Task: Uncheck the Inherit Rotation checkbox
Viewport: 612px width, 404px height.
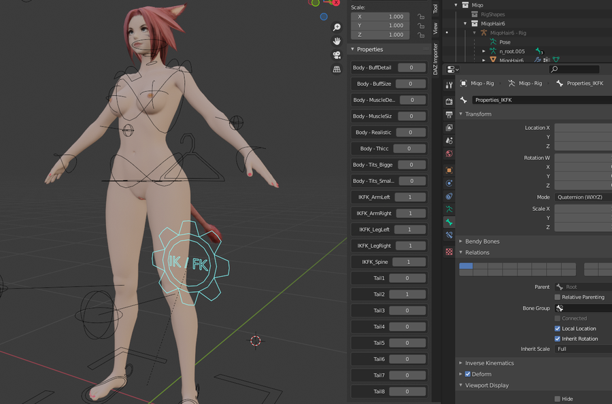Action: (558, 339)
